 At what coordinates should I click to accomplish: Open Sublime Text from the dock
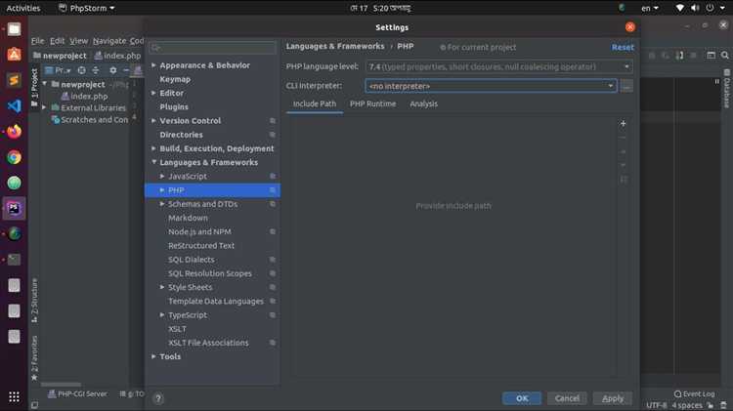coord(14,80)
